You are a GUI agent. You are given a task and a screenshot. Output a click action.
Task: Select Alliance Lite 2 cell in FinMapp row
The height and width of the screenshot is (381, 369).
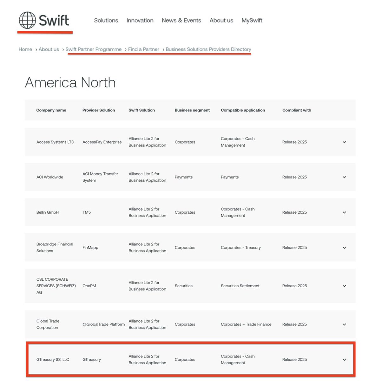tap(148, 247)
